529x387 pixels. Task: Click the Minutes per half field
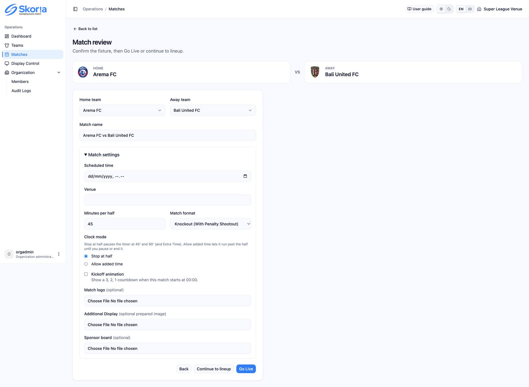(x=125, y=224)
